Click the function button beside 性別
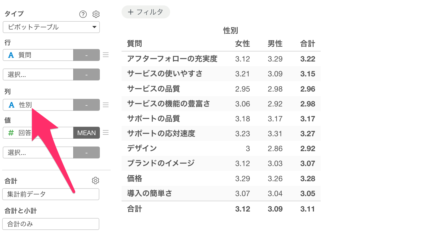The image size is (433, 234). click(x=87, y=105)
